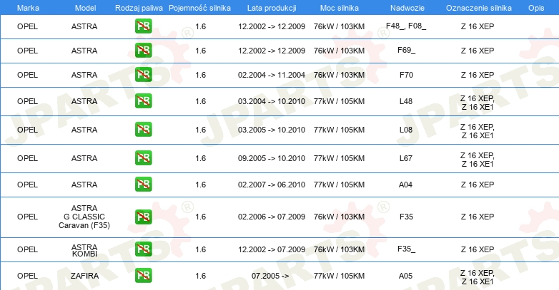Select the F35_ cell in the ASTRA KOMBI row
The image size is (559, 290).
[x=407, y=249]
